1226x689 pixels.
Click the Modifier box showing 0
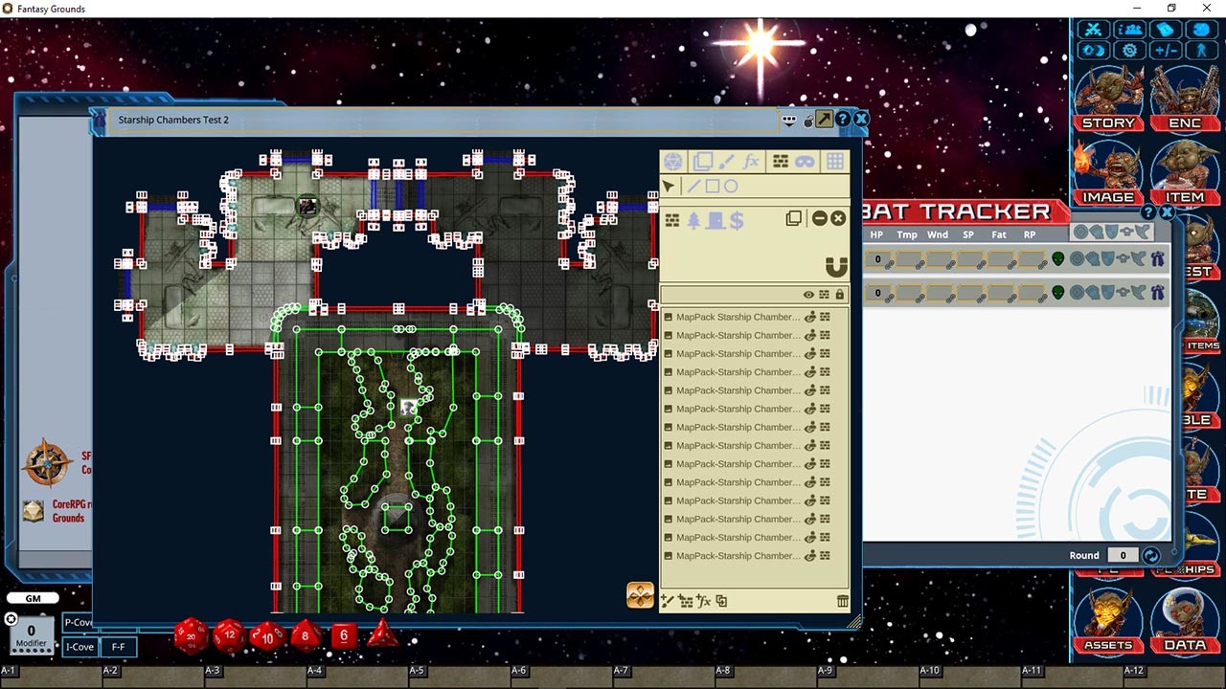point(31,634)
